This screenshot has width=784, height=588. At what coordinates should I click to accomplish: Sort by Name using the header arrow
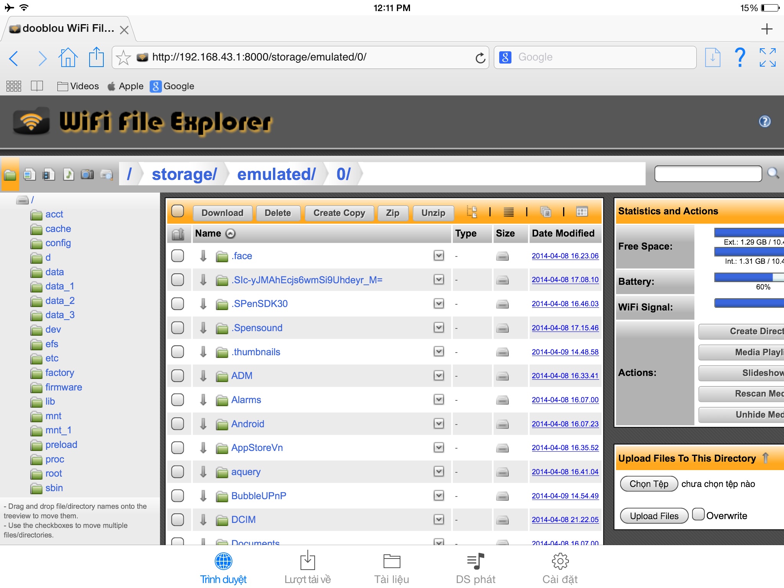pos(230,234)
